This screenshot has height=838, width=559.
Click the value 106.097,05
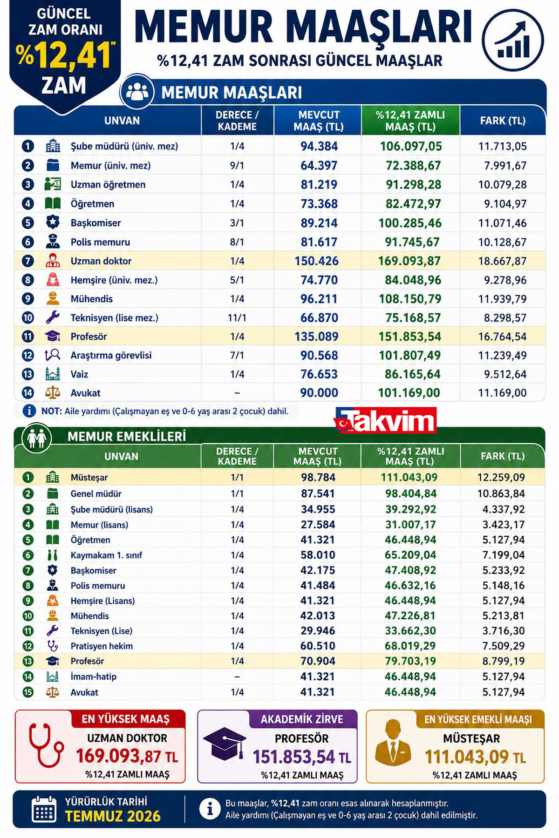411,146
